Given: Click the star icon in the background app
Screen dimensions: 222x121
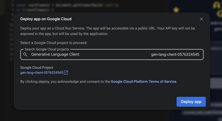Looking at the screenshot, I should [x=176, y=10].
